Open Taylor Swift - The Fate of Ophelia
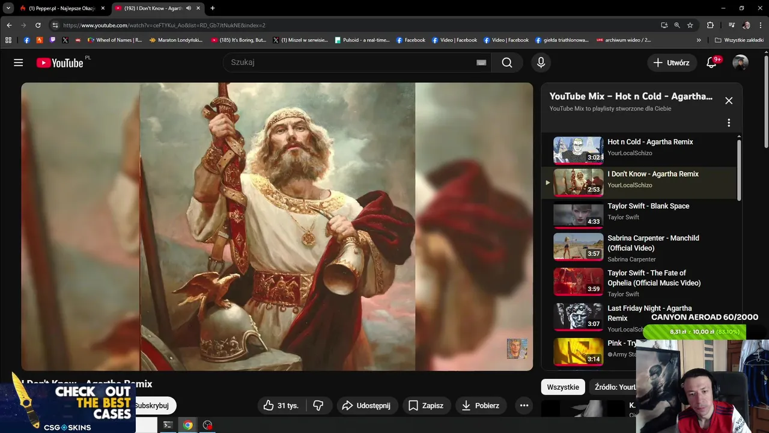 point(639,282)
